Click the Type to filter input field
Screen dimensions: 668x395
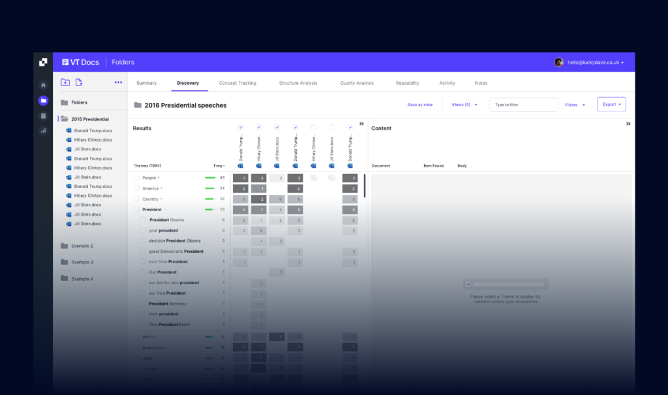click(523, 104)
